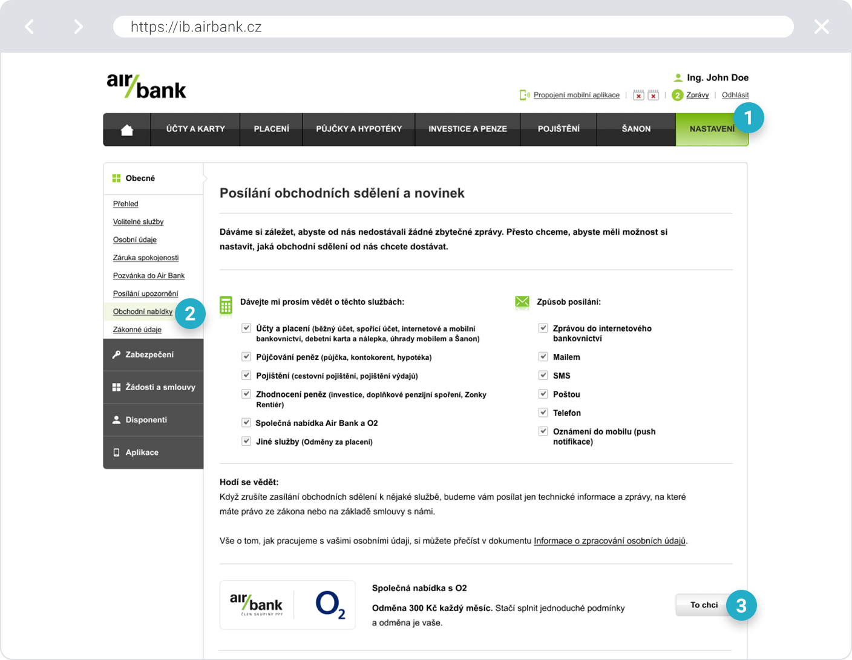
Task: Expand the Disponenti sidebar section
Action: pyautogui.click(x=154, y=420)
